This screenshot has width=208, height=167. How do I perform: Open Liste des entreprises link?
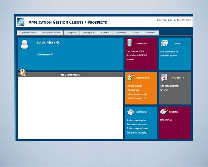(135, 51)
